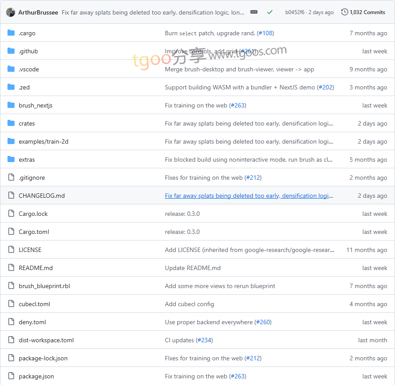Screen dimensions: 395x385
Task: Open the ArthurBrussee author profile link
Action: (x=38, y=12)
